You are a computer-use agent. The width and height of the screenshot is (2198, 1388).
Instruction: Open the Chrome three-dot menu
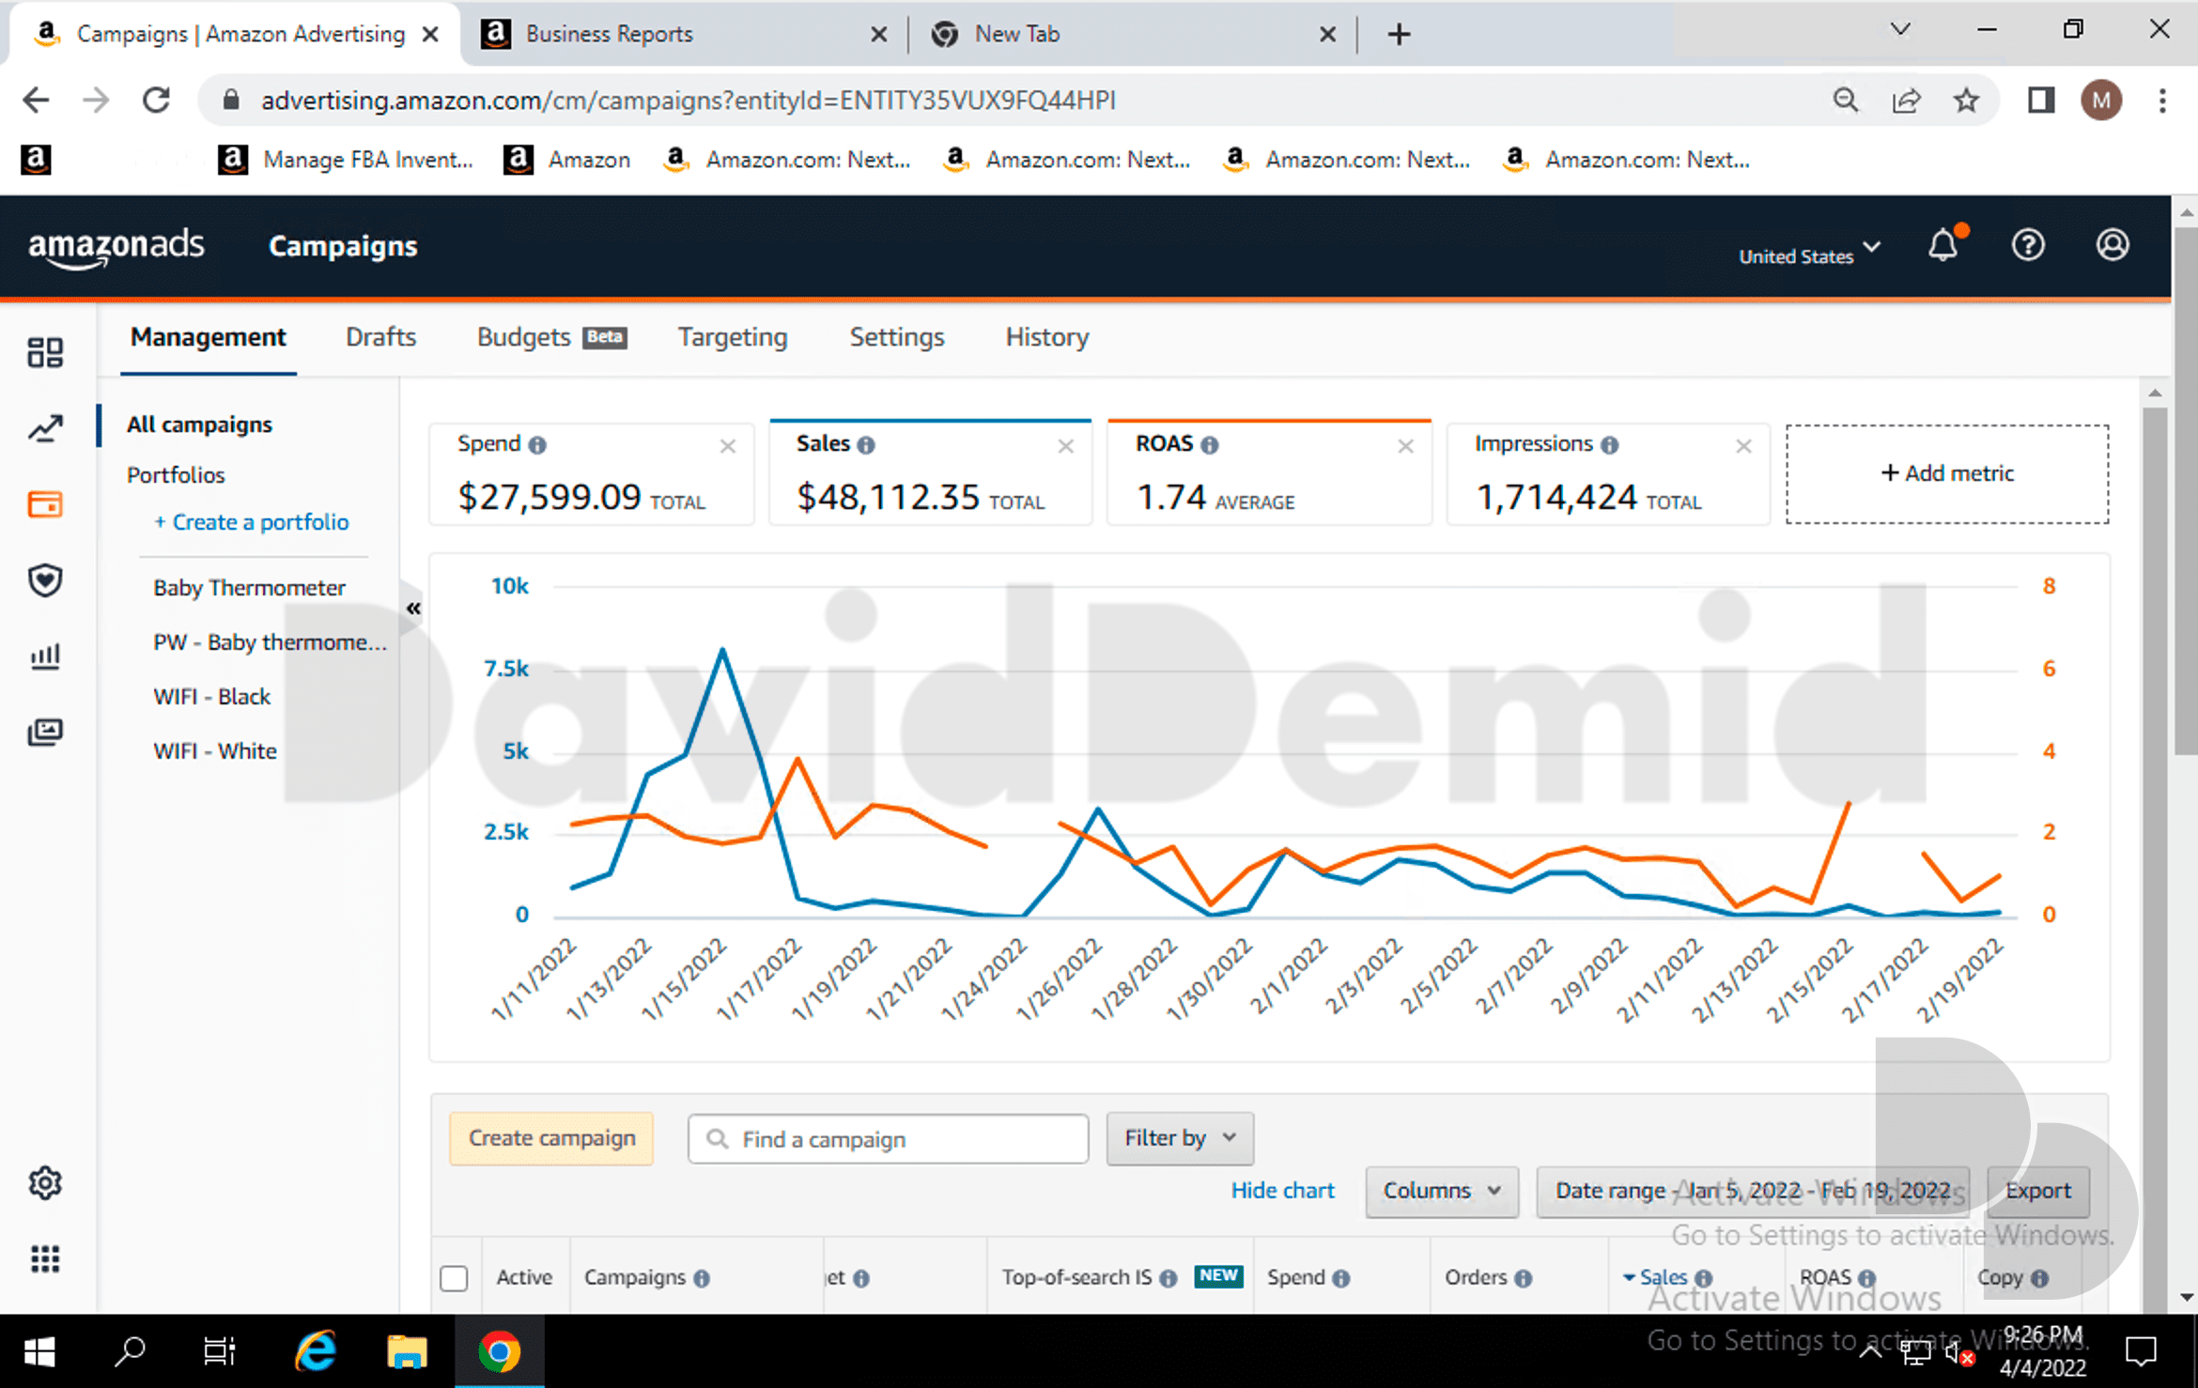click(x=2162, y=100)
